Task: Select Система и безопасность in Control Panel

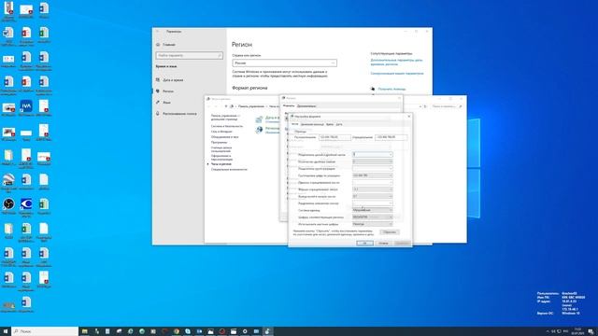Action: click(x=227, y=126)
